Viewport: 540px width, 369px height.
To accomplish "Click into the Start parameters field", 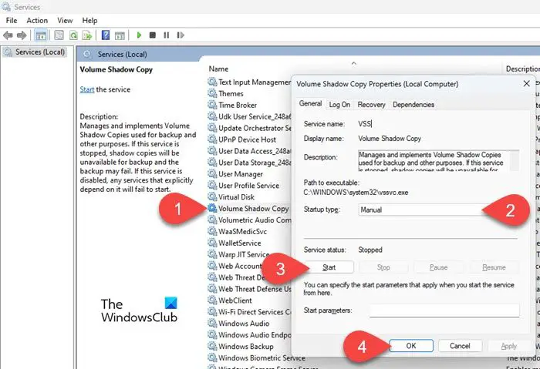I will (x=444, y=310).
